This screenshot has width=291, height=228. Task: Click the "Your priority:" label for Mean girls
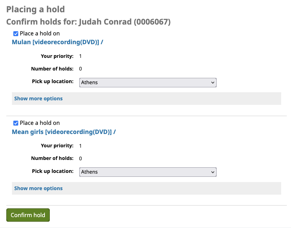(x=57, y=146)
